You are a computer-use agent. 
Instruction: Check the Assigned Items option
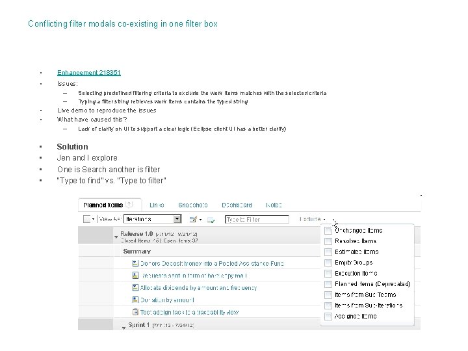tap(328, 317)
